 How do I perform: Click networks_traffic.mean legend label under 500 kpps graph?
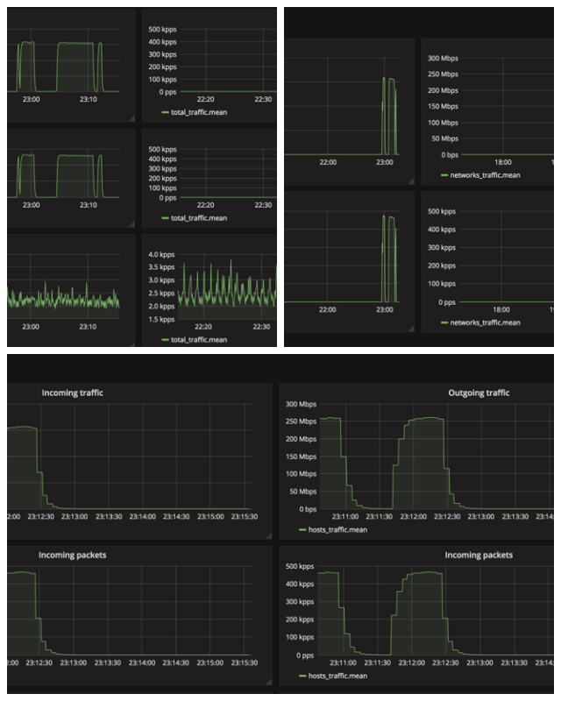[x=485, y=322]
